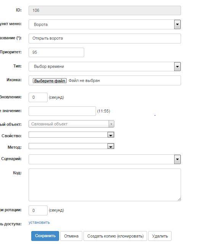Click Создать копию (клонировать) button

pyautogui.click(x=115, y=236)
